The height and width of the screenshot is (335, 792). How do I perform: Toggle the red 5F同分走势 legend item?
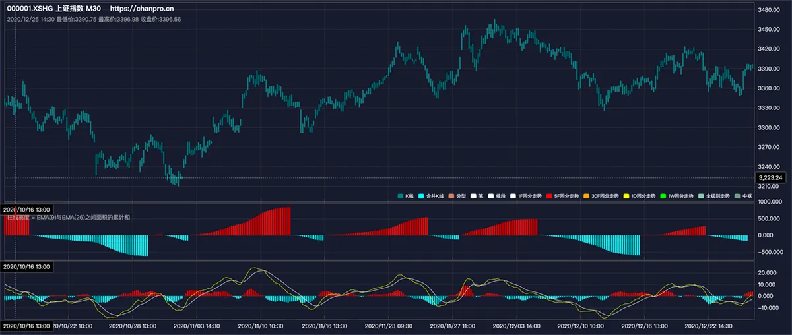564,196
